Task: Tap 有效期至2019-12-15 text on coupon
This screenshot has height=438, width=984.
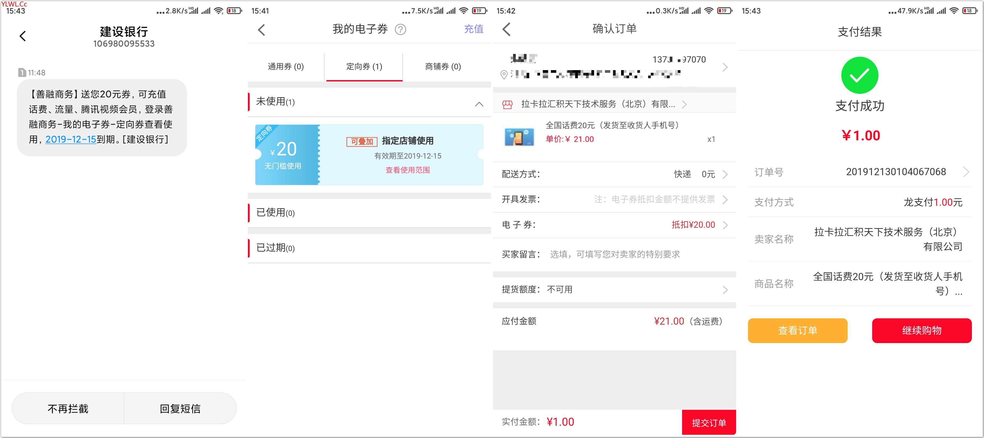Action: click(x=407, y=156)
